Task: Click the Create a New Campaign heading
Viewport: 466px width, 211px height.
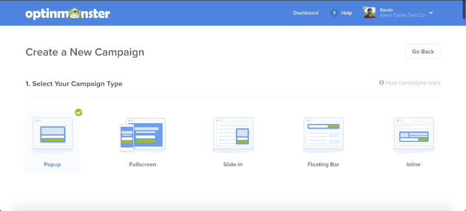Action: point(85,52)
